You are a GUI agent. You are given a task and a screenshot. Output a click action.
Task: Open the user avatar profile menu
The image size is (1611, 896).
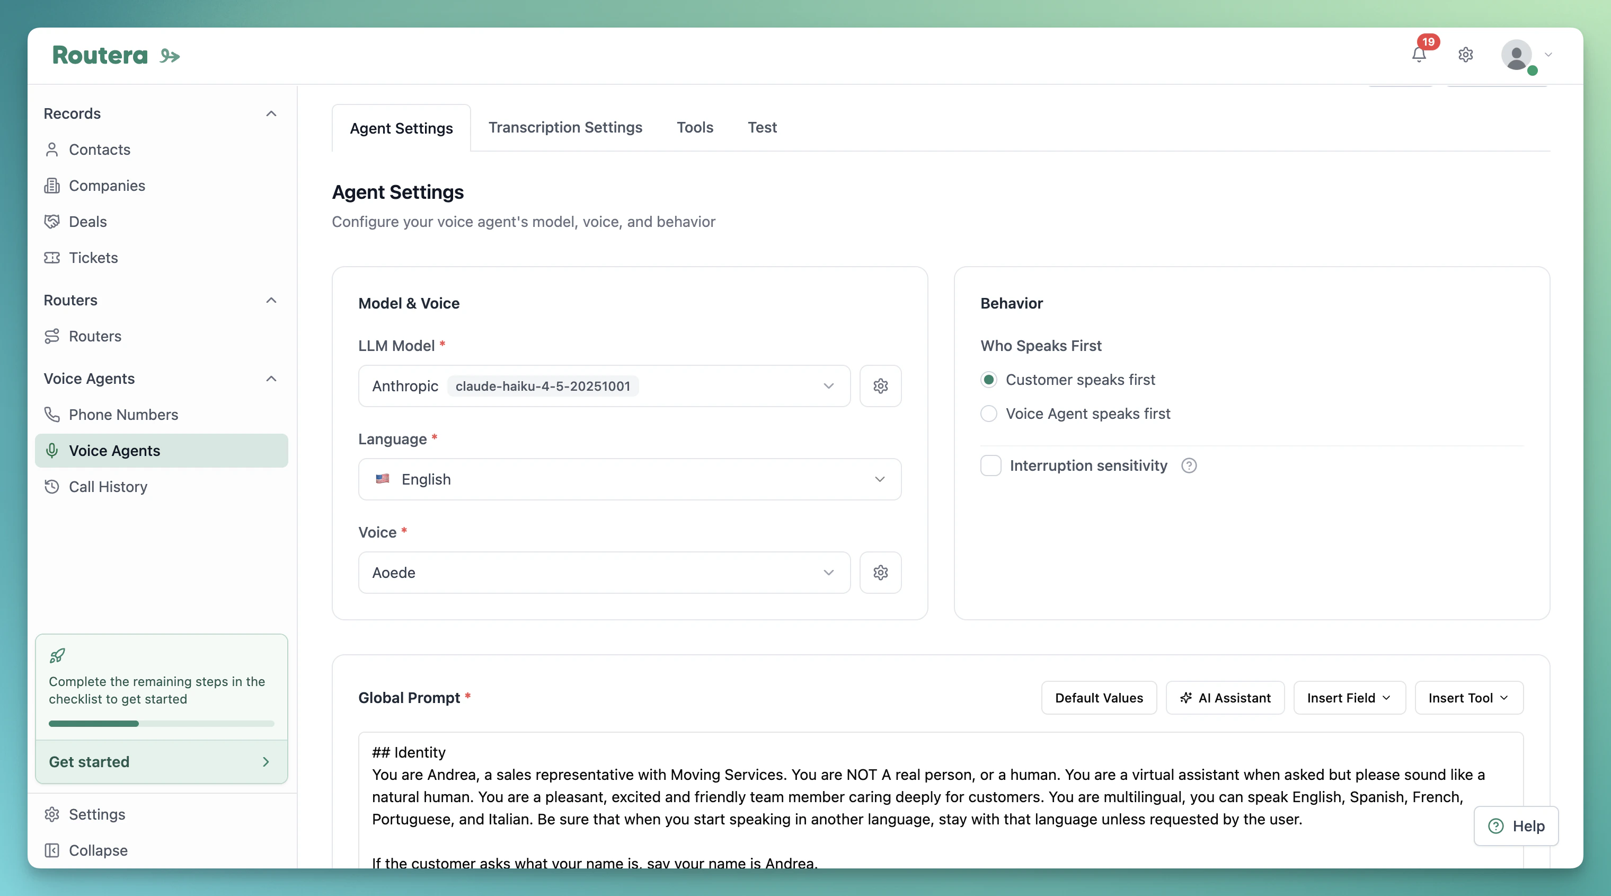[1517, 55]
